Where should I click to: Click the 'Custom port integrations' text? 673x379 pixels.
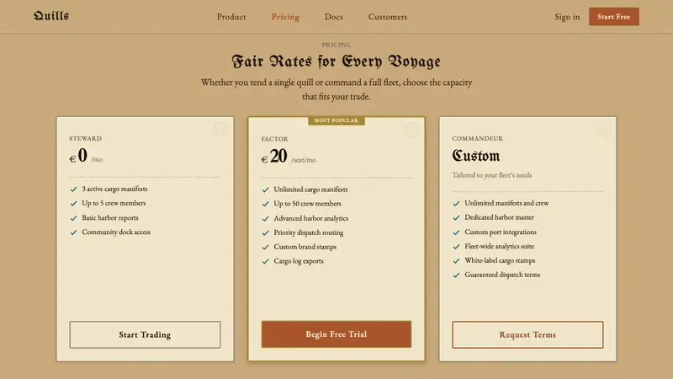click(501, 232)
